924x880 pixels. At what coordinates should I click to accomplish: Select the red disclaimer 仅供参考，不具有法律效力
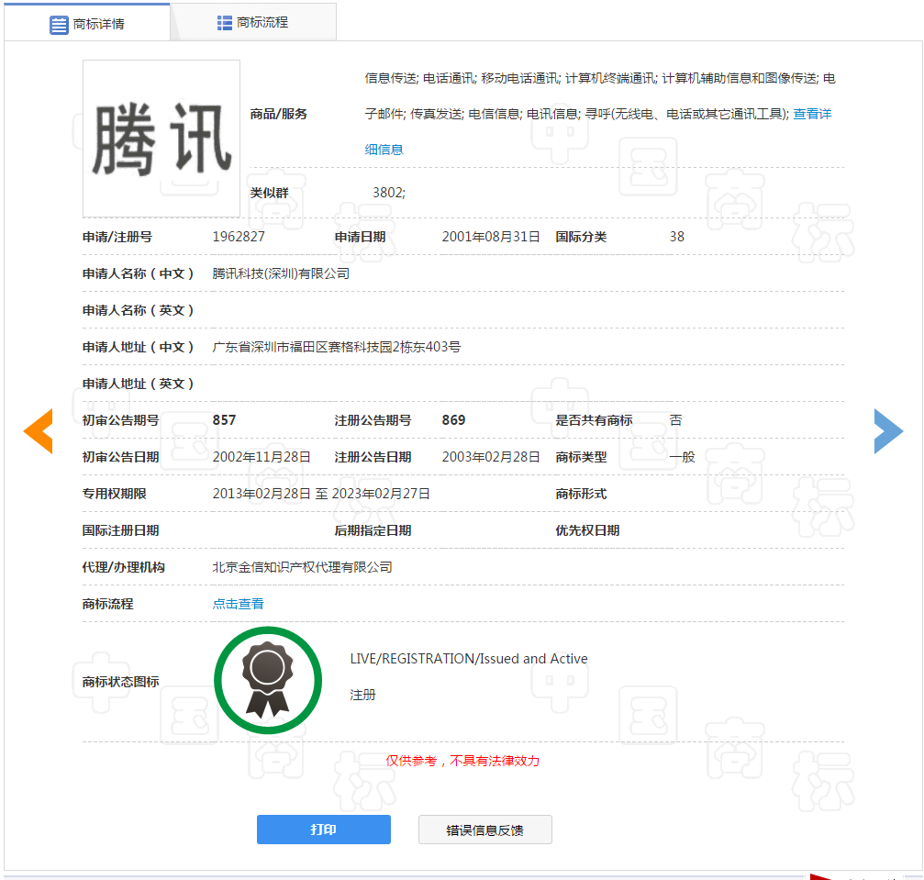(462, 761)
